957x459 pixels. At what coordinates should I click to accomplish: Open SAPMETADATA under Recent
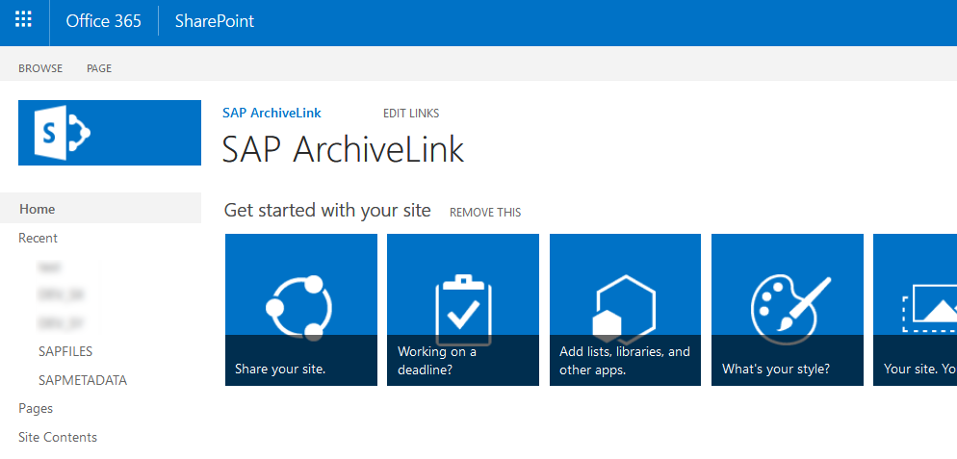pyautogui.click(x=83, y=380)
